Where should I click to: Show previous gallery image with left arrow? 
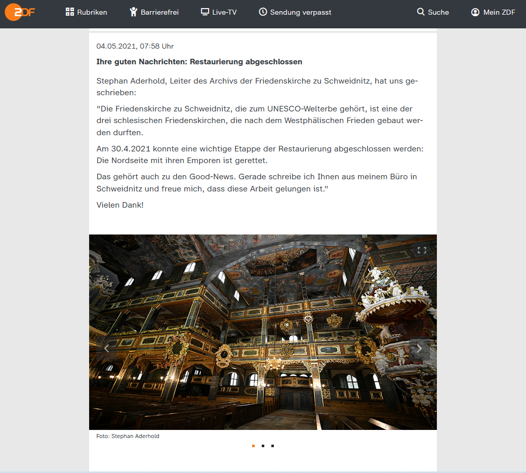107,348
